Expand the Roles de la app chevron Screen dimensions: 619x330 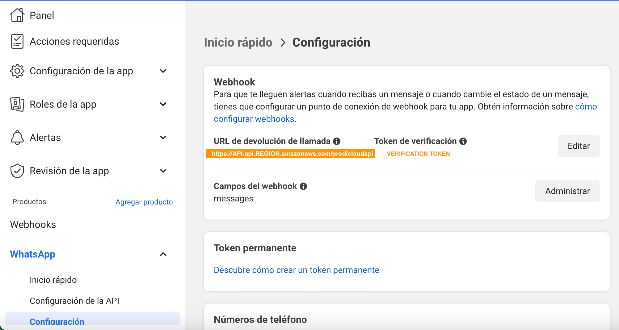[163, 104]
